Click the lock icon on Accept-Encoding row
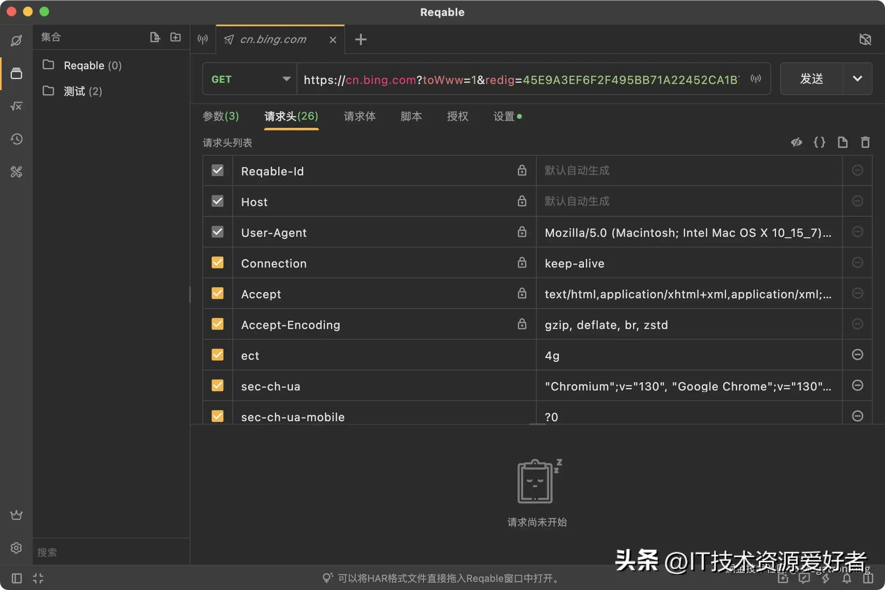Viewport: 885px width, 590px height. 522,324
